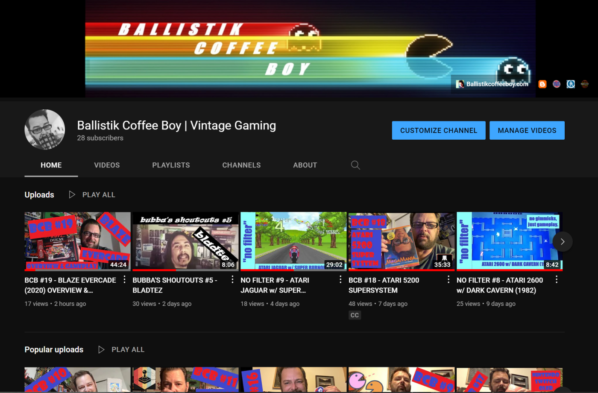Open options menu for Bubba's Shoutouts #5
Image resolution: width=598 pixels, height=393 pixels.
click(x=232, y=279)
